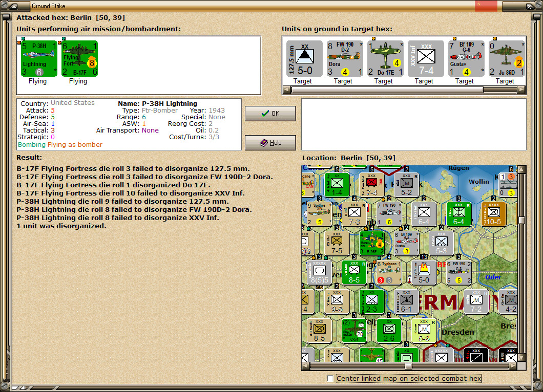Click the Kiel 5-2 militia counter
The image size is (543, 392).
(406, 185)
